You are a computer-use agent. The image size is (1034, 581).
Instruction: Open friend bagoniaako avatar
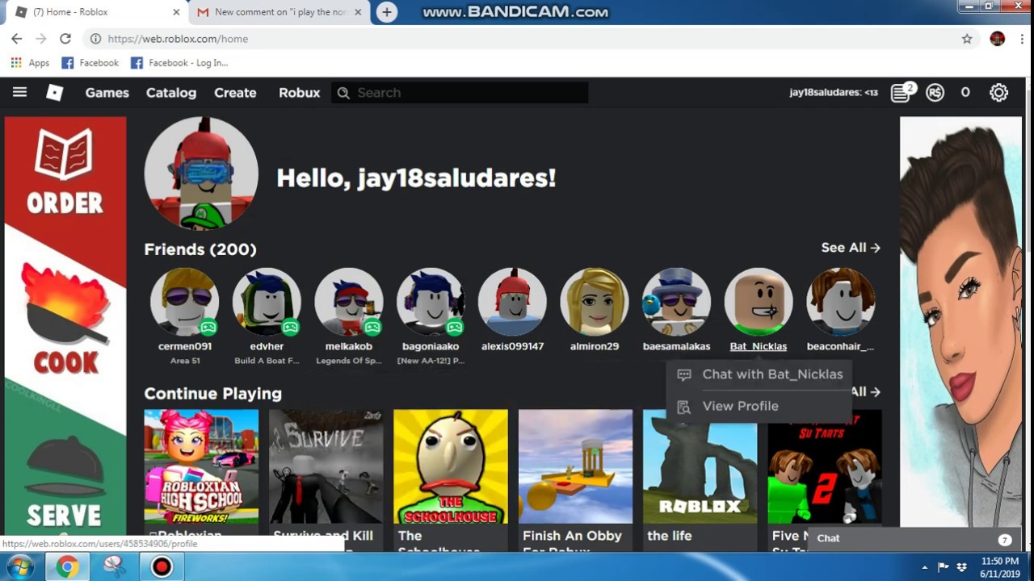coord(431,303)
